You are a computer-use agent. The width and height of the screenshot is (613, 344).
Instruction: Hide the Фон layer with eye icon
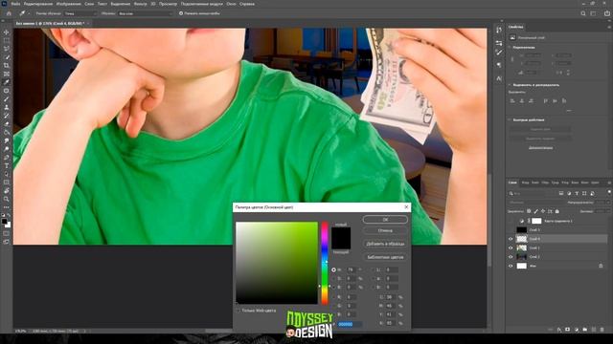(x=511, y=266)
